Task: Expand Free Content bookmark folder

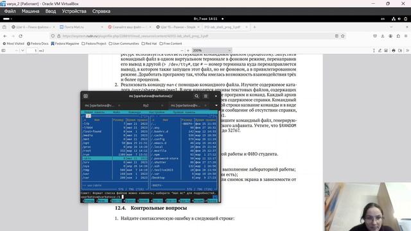Action: [x=171, y=44]
